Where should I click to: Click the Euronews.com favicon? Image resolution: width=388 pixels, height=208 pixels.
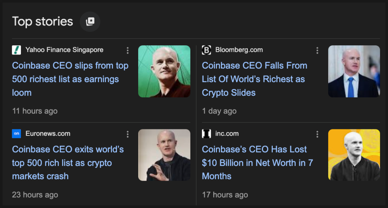pos(16,134)
